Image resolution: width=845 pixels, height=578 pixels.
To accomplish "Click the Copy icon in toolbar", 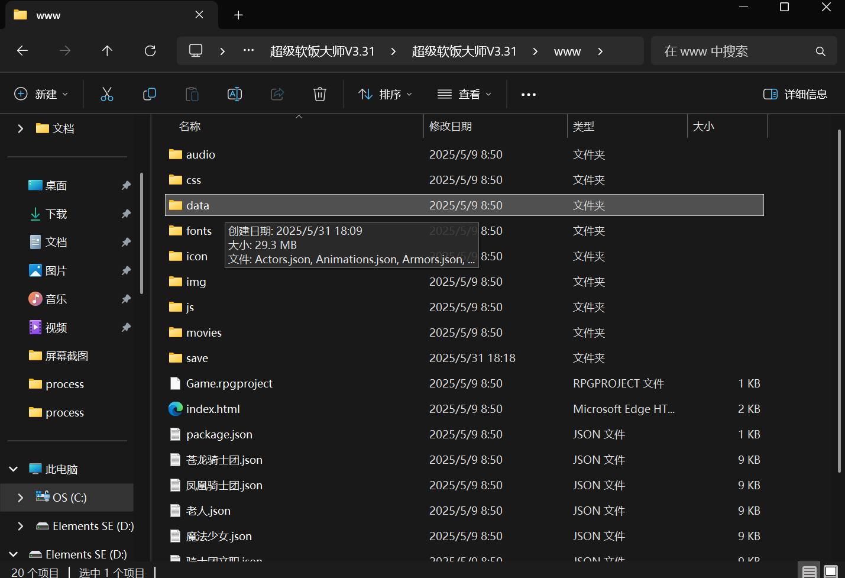I will coord(150,94).
